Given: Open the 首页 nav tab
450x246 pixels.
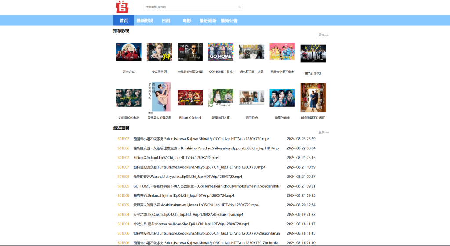Looking at the screenshot, I should (x=123, y=21).
